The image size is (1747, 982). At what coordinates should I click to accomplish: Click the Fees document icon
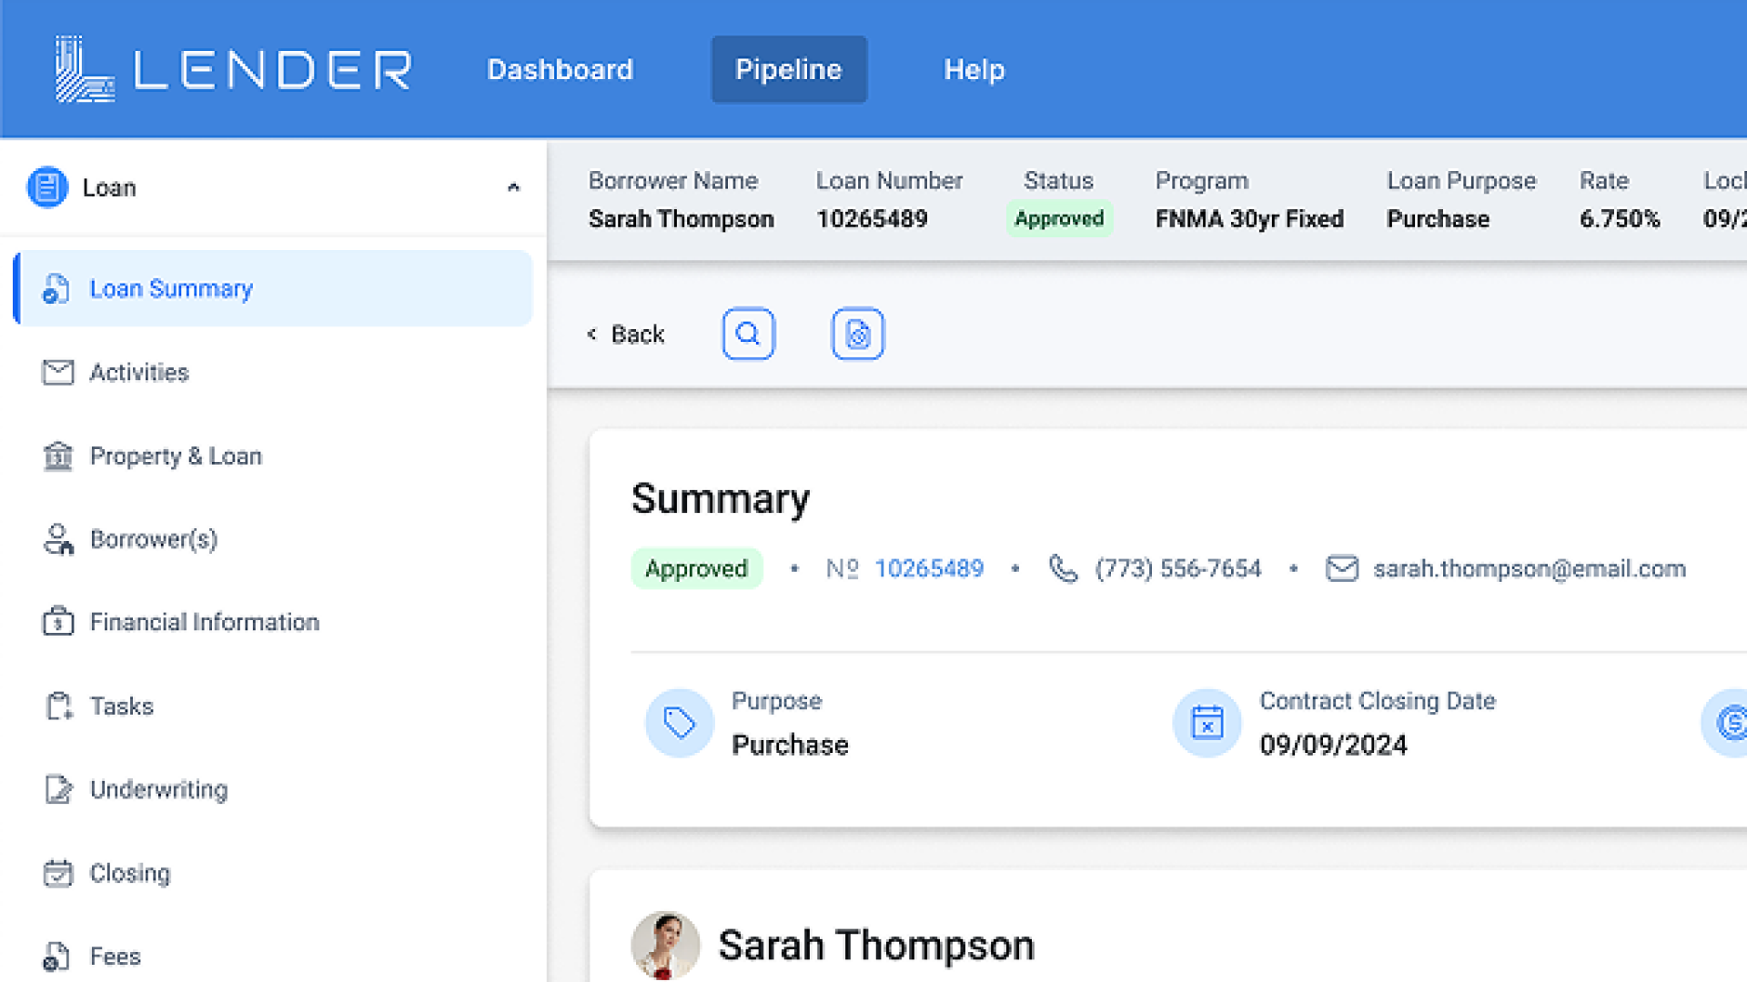point(56,957)
